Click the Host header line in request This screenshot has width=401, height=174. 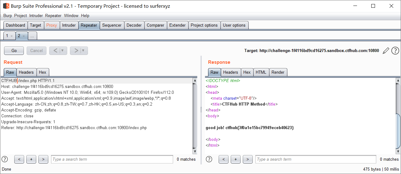[57, 86]
